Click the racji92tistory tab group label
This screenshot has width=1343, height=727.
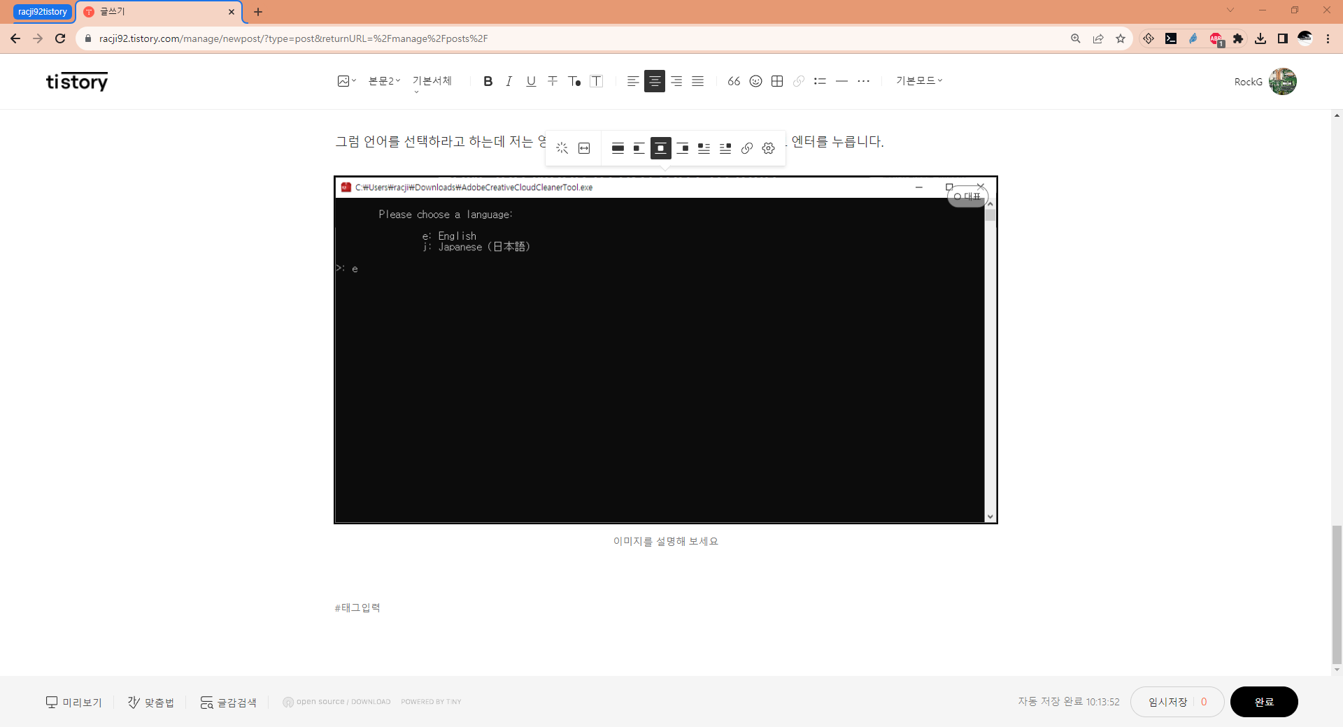tap(43, 12)
